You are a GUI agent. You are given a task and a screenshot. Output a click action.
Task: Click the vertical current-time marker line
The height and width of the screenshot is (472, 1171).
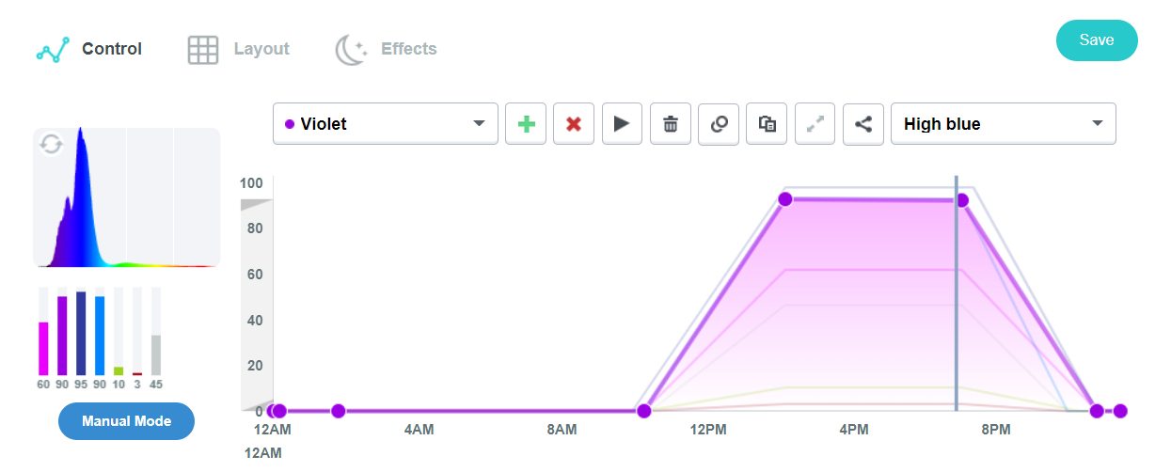(957, 301)
